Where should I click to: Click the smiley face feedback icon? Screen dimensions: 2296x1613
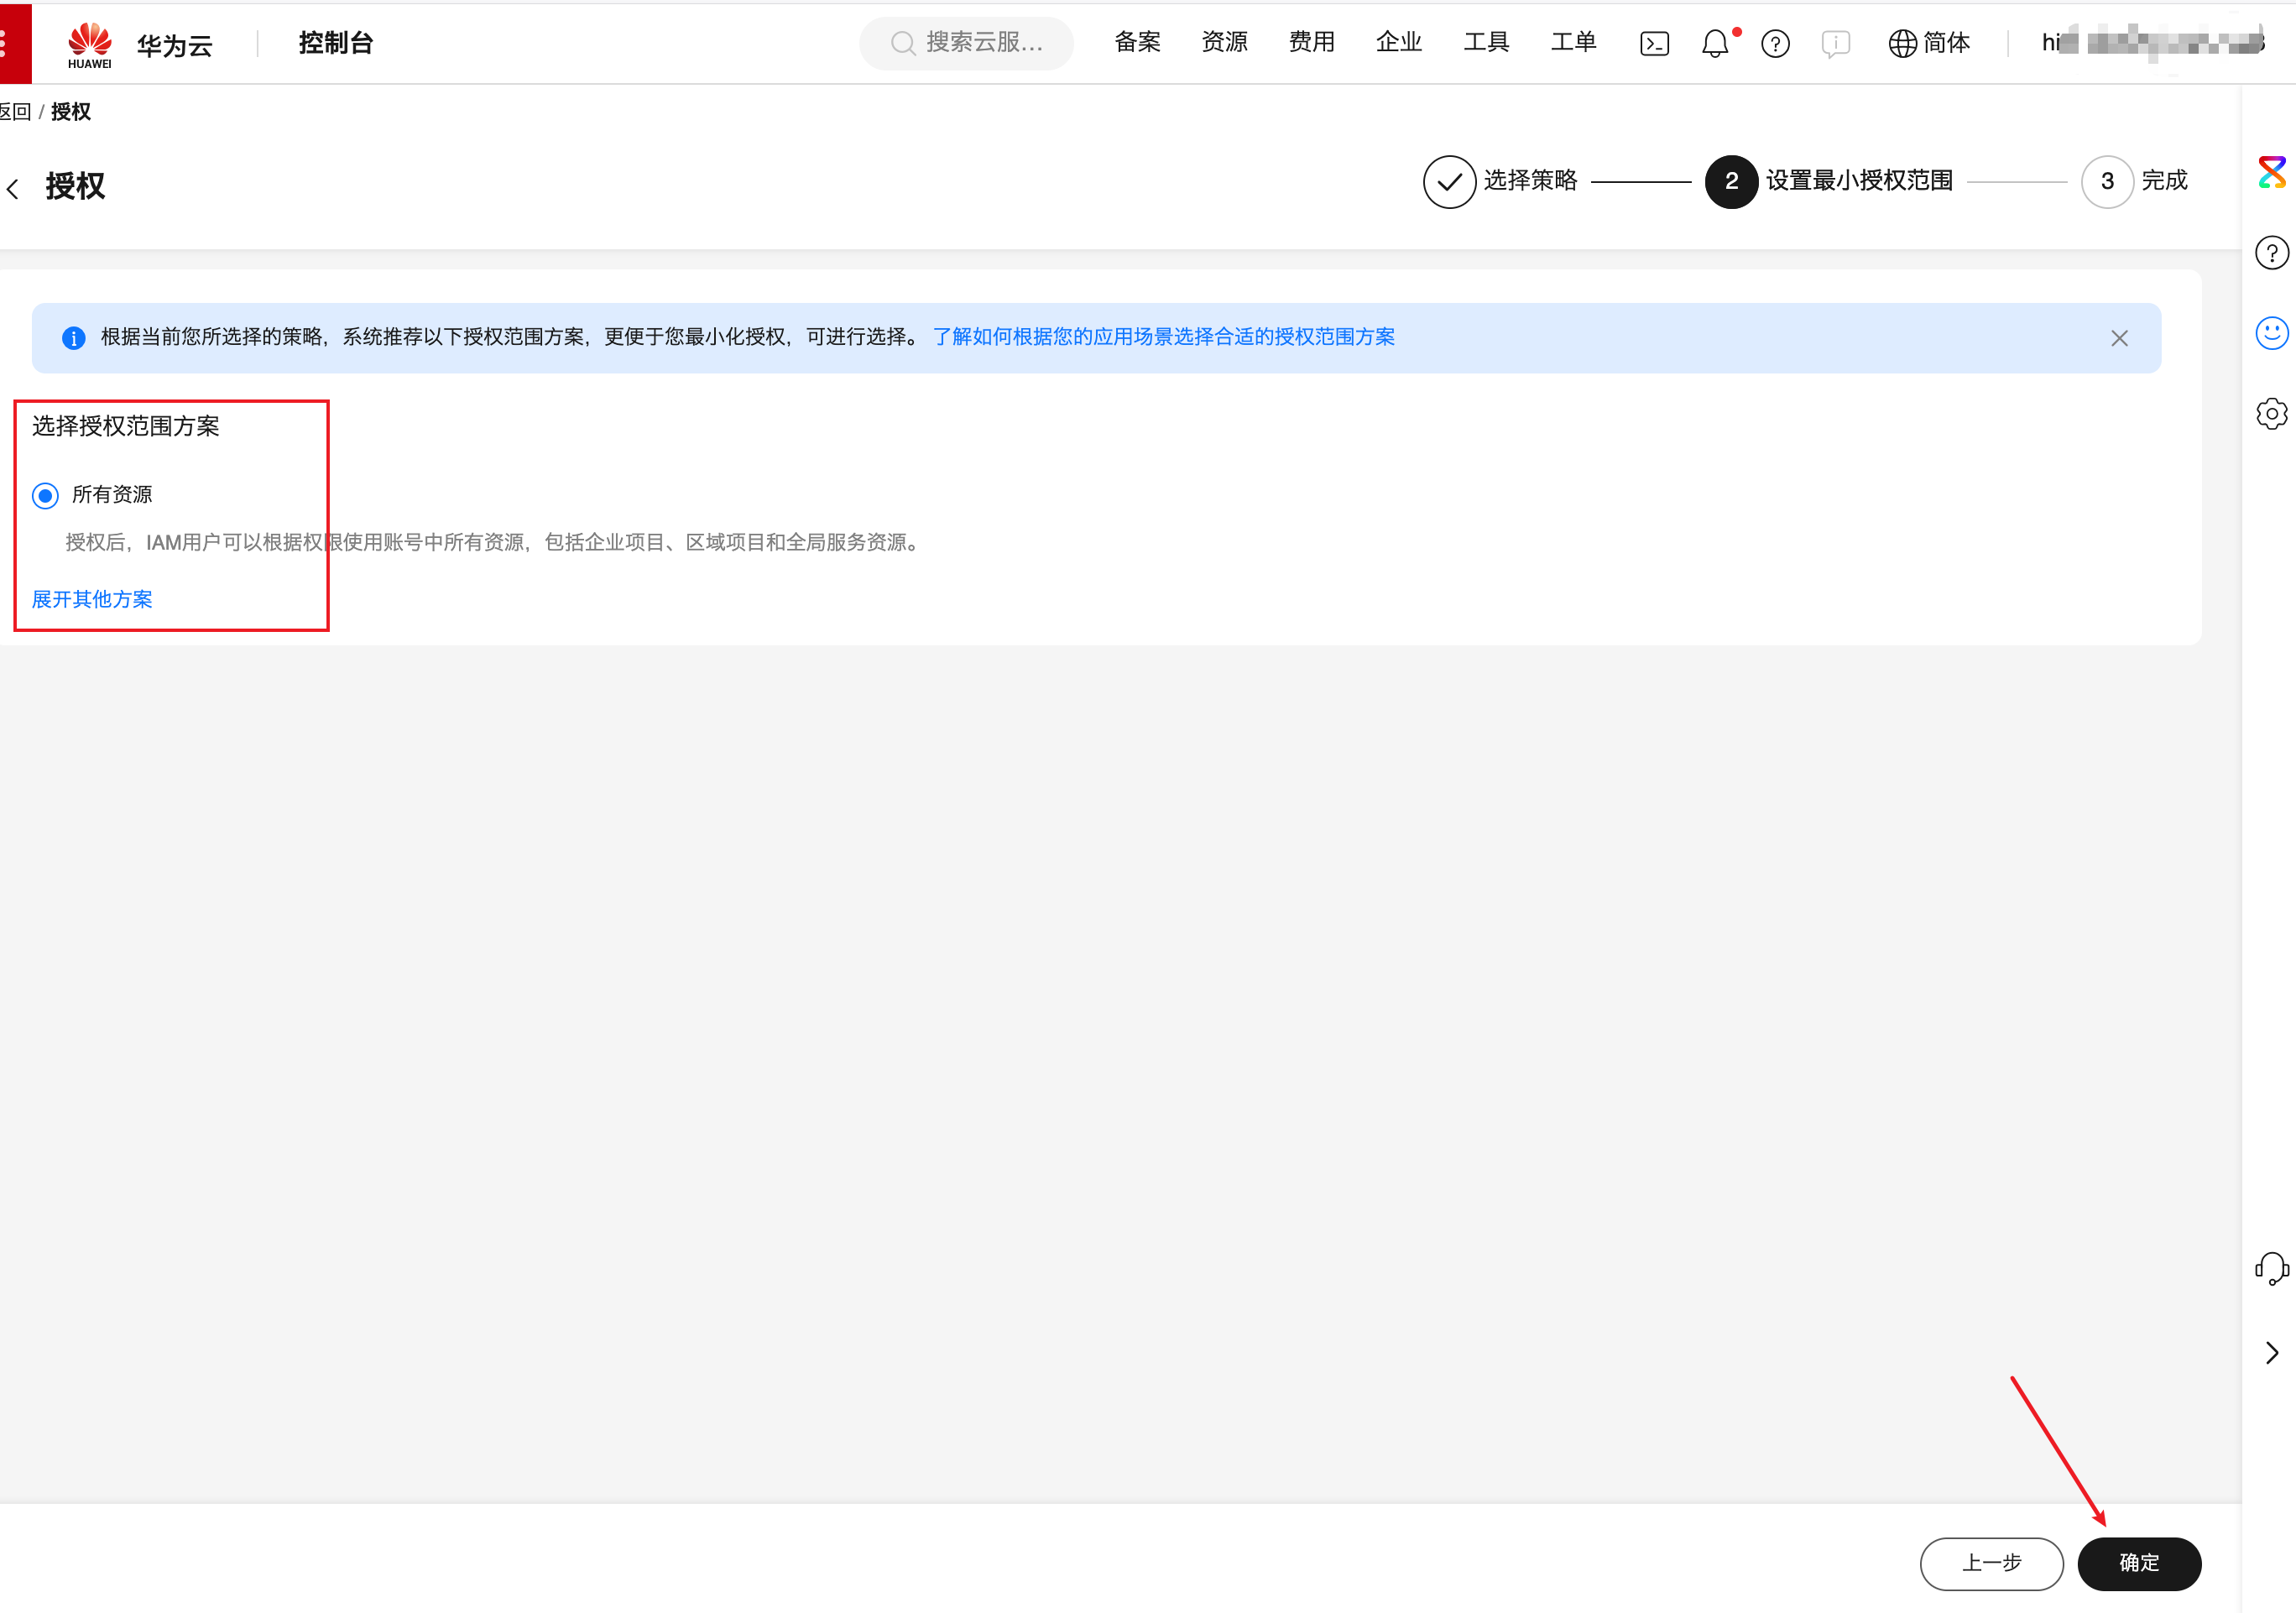pos(2271,333)
